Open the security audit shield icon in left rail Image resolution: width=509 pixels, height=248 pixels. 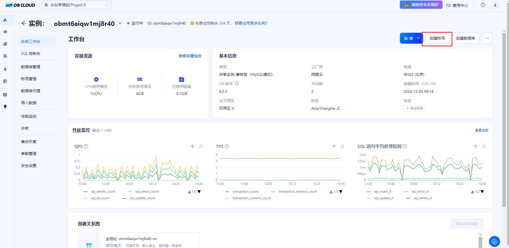pos(5,81)
